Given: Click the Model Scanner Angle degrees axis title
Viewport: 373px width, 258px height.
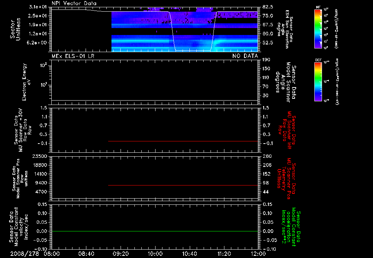Looking at the screenshot, I should [x=286, y=82].
